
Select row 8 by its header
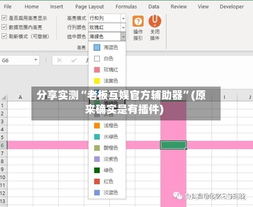tap(4, 161)
